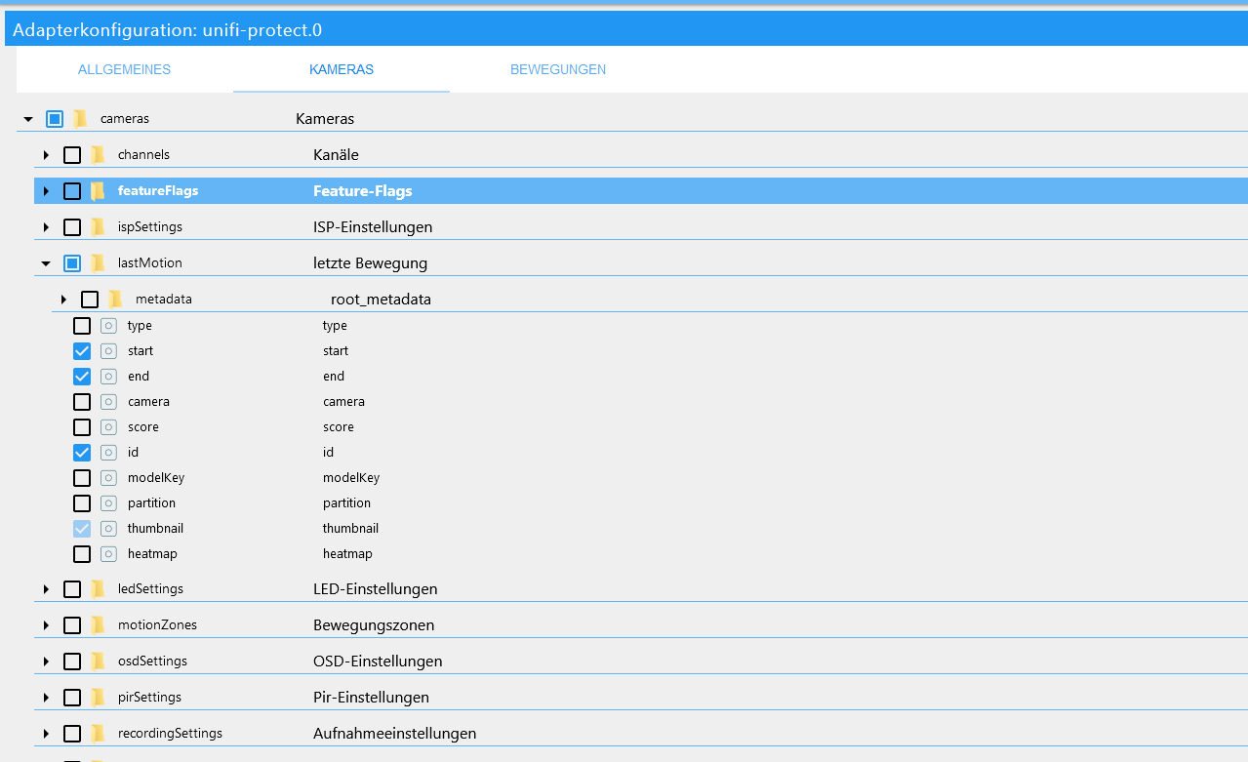Expand the ledSettings node
Image resolution: width=1248 pixels, height=762 pixels.
tap(46, 589)
